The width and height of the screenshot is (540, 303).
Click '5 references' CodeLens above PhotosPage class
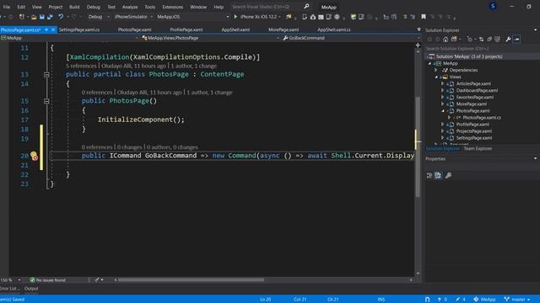pos(81,66)
